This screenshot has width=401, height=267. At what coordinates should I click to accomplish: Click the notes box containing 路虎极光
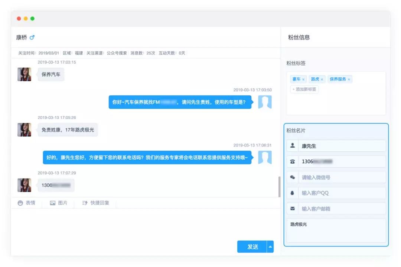click(x=336, y=231)
